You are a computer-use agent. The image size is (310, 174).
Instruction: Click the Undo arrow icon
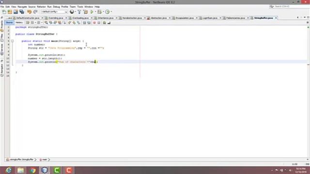tap(29, 12)
